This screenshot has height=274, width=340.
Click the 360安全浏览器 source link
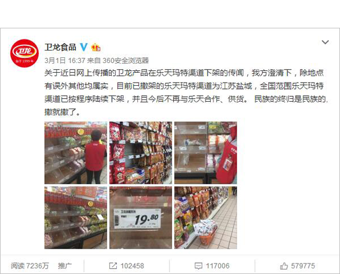125,60
